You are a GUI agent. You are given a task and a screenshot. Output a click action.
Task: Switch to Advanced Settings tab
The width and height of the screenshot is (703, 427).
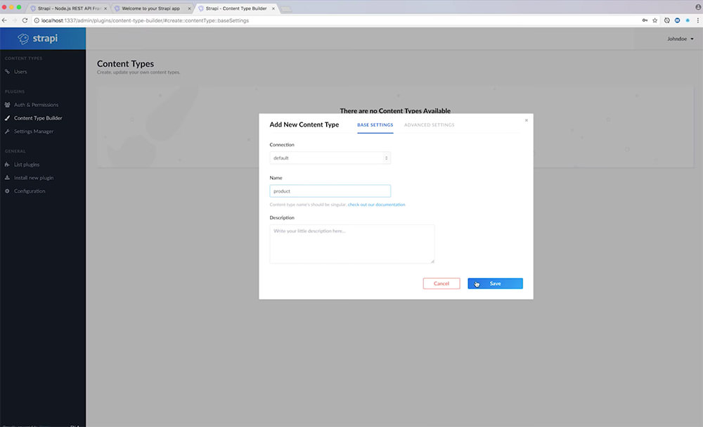[x=429, y=125]
